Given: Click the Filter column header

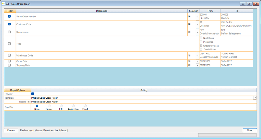Looking at the screenshot, I should (x=10, y=11).
